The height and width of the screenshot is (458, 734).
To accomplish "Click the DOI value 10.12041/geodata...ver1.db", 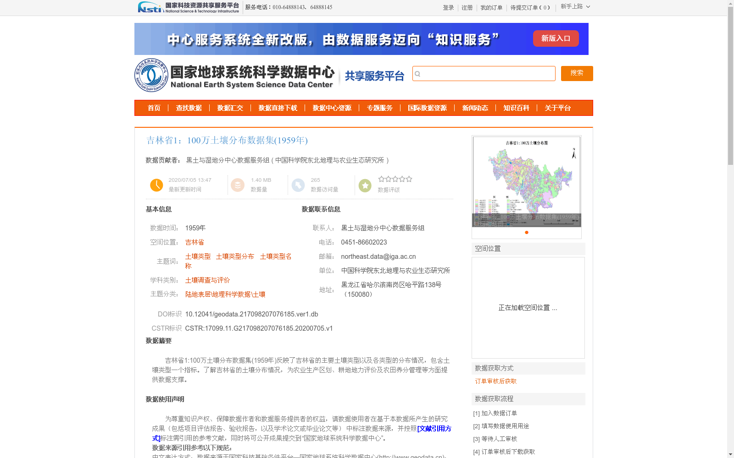I will tap(251, 314).
